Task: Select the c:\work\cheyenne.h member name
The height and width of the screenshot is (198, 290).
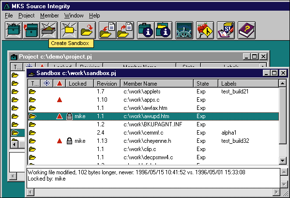Action: coord(147,141)
